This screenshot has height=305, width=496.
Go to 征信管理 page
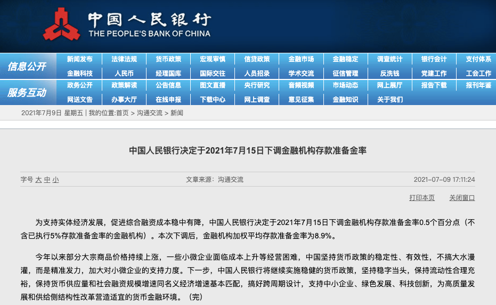tap(345, 74)
